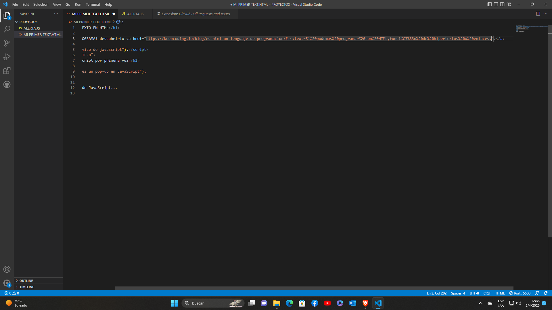Click the keepcoding.io URL in line 3
This screenshot has height=310, width=552.
pos(319,39)
